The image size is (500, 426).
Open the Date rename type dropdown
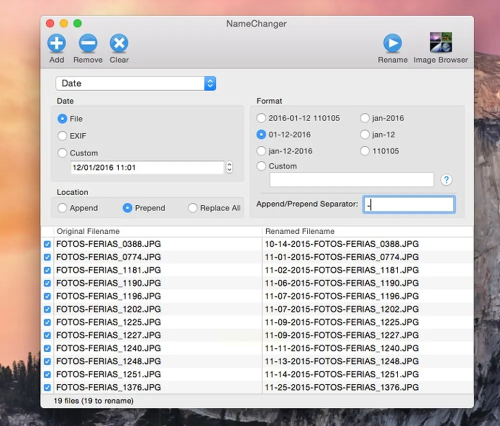pyautogui.click(x=135, y=83)
